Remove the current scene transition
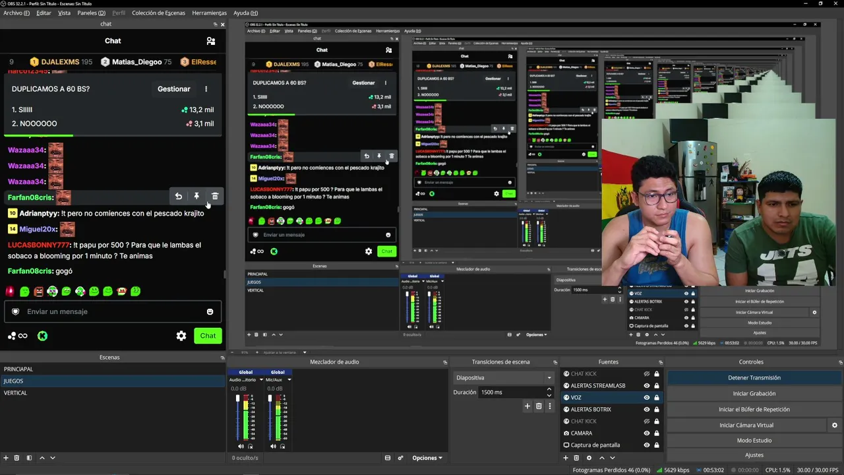The image size is (844, 475). [539, 406]
